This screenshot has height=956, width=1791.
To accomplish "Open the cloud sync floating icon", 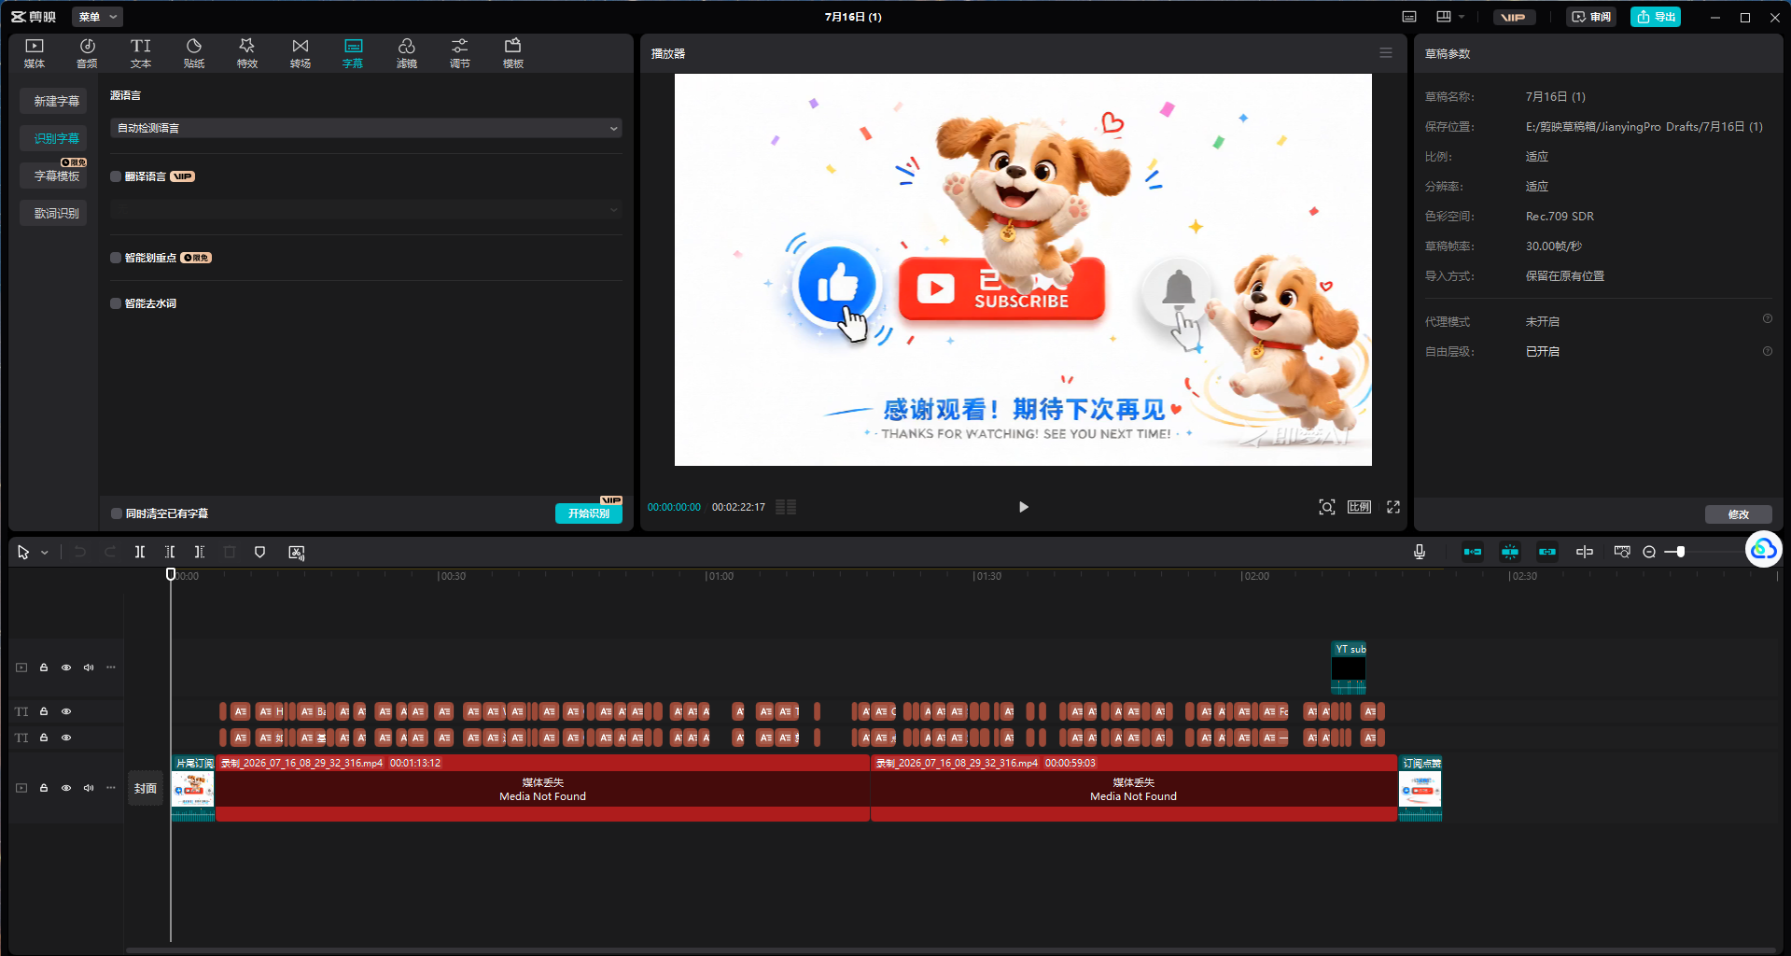I will (x=1764, y=549).
